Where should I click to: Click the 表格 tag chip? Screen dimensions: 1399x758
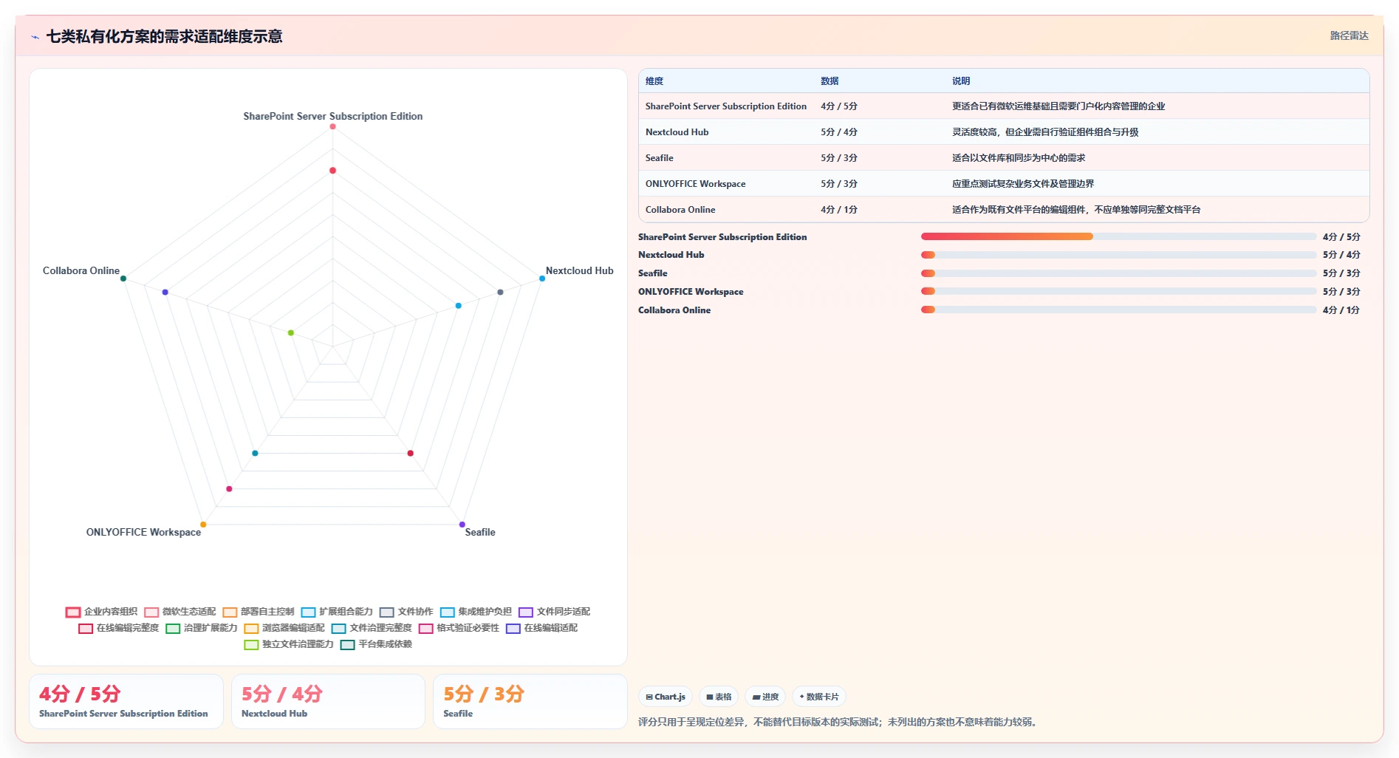(719, 697)
